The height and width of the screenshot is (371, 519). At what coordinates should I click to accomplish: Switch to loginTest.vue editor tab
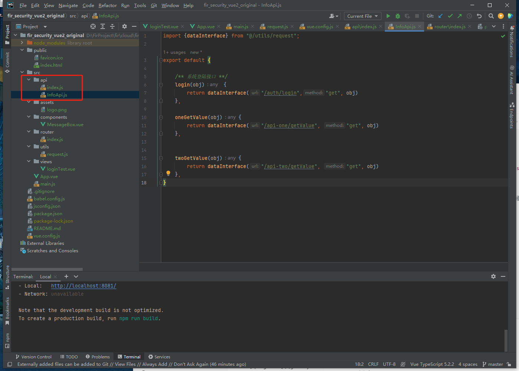click(164, 26)
